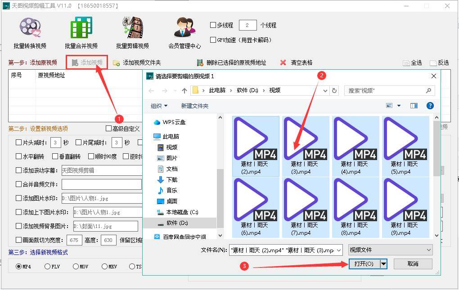
Task: Click 全选 to select all rows
Action: (413, 63)
